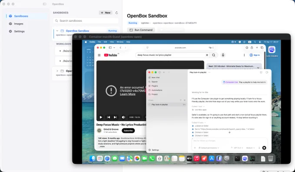Open Safari sidebar dropdown chevron

[x=114, y=48]
